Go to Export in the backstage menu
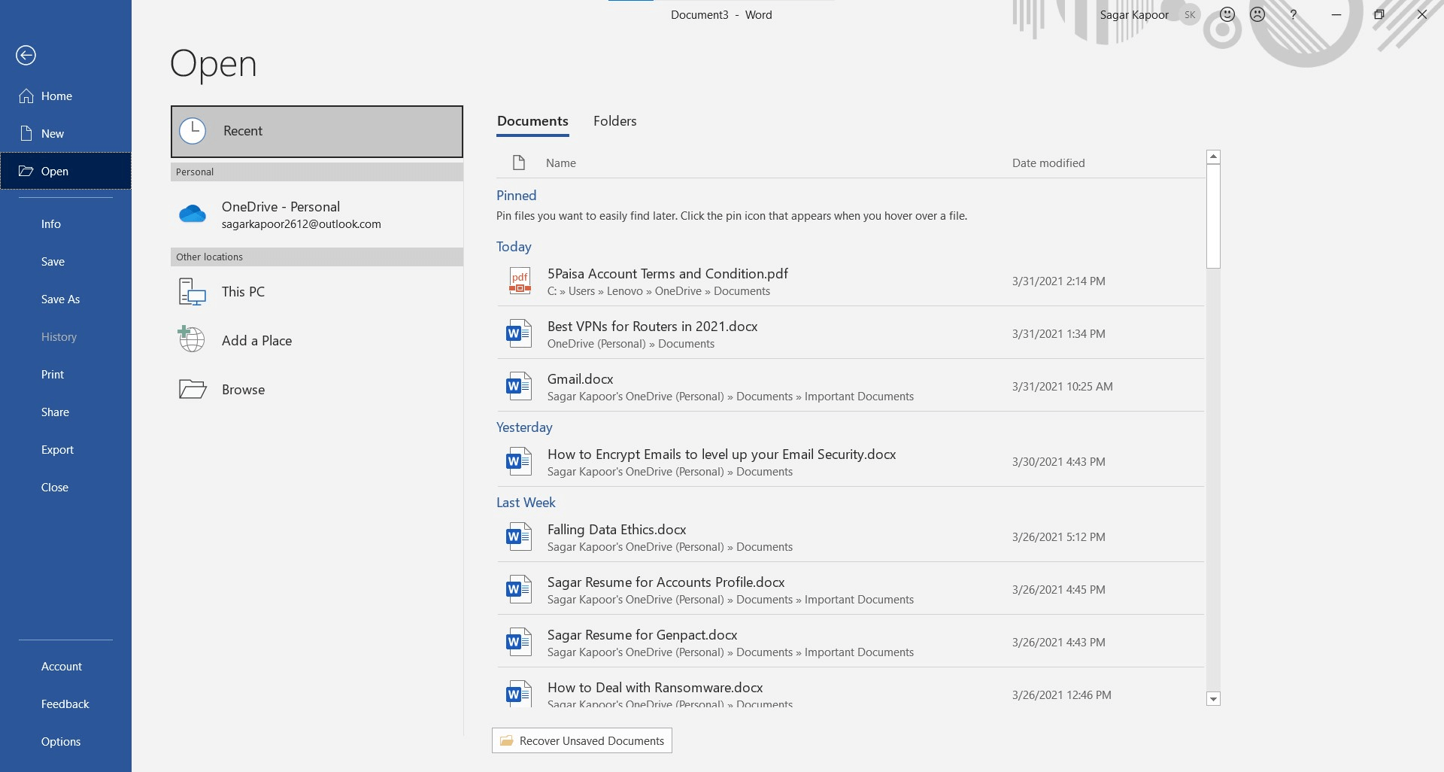Viewport: 1444px width, 772px height. [57, 450]
